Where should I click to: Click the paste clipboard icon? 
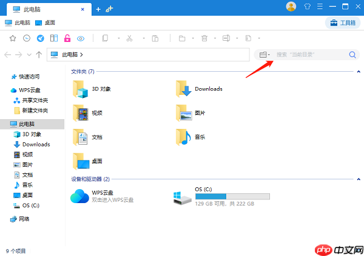click(155, 38)
